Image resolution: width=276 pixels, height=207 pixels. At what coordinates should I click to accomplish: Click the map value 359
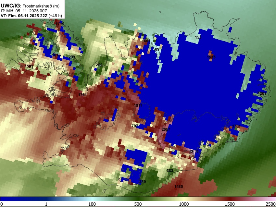(x=143, y=182)
